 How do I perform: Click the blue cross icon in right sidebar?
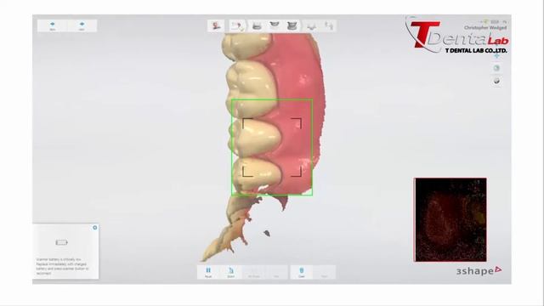(x=496, y=55)
